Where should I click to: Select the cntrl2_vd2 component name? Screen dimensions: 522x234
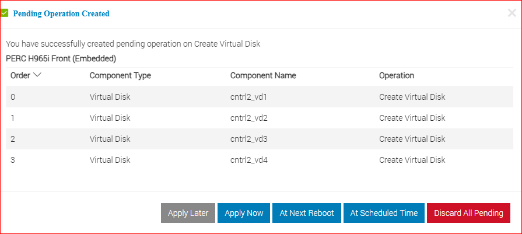(x=249, y=118)
